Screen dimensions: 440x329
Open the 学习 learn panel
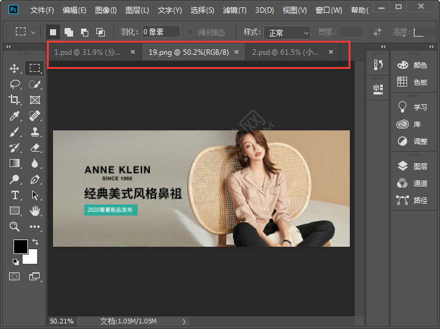(x=413, y=107)
